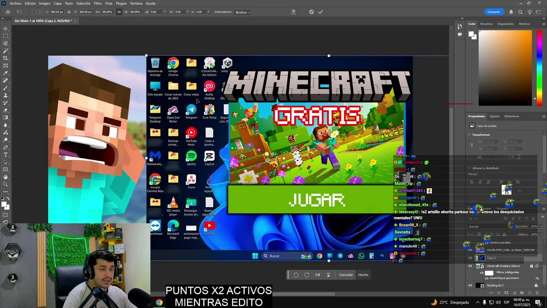547x308 pixels.
Task: Open the History panel icon
Action: click(x=460, y=27)
